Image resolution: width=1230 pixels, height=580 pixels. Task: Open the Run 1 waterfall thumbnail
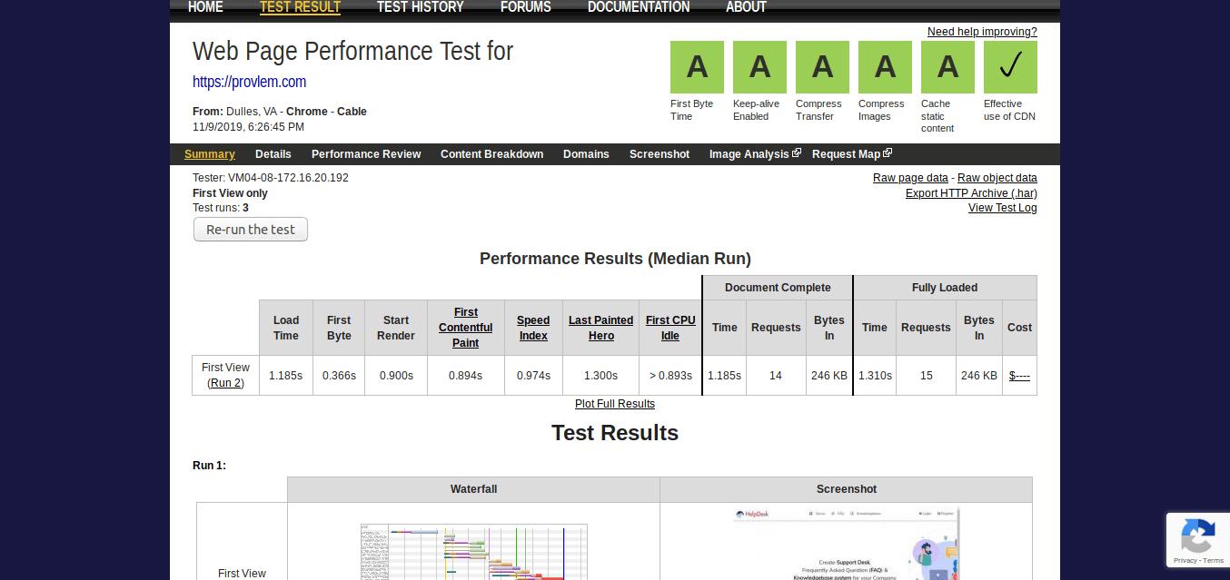click(x=474, y=552)
